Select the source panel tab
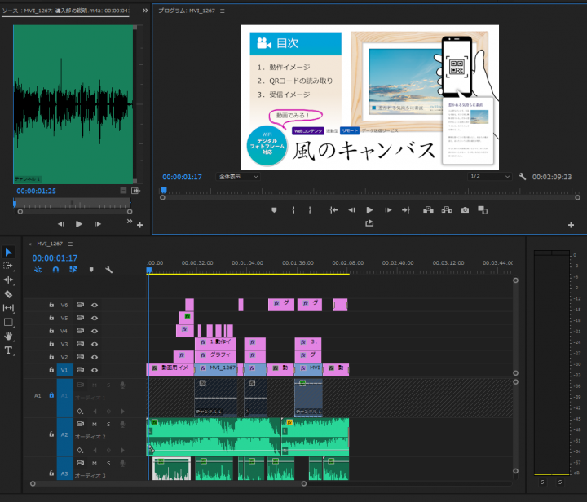This screenshot has height=502, width=587. [x=65, y=11]
